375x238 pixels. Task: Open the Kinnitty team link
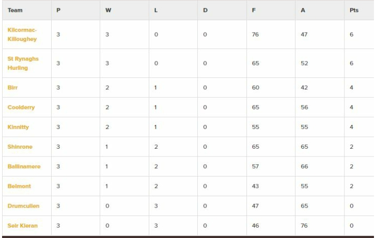[x=18, y=127]
